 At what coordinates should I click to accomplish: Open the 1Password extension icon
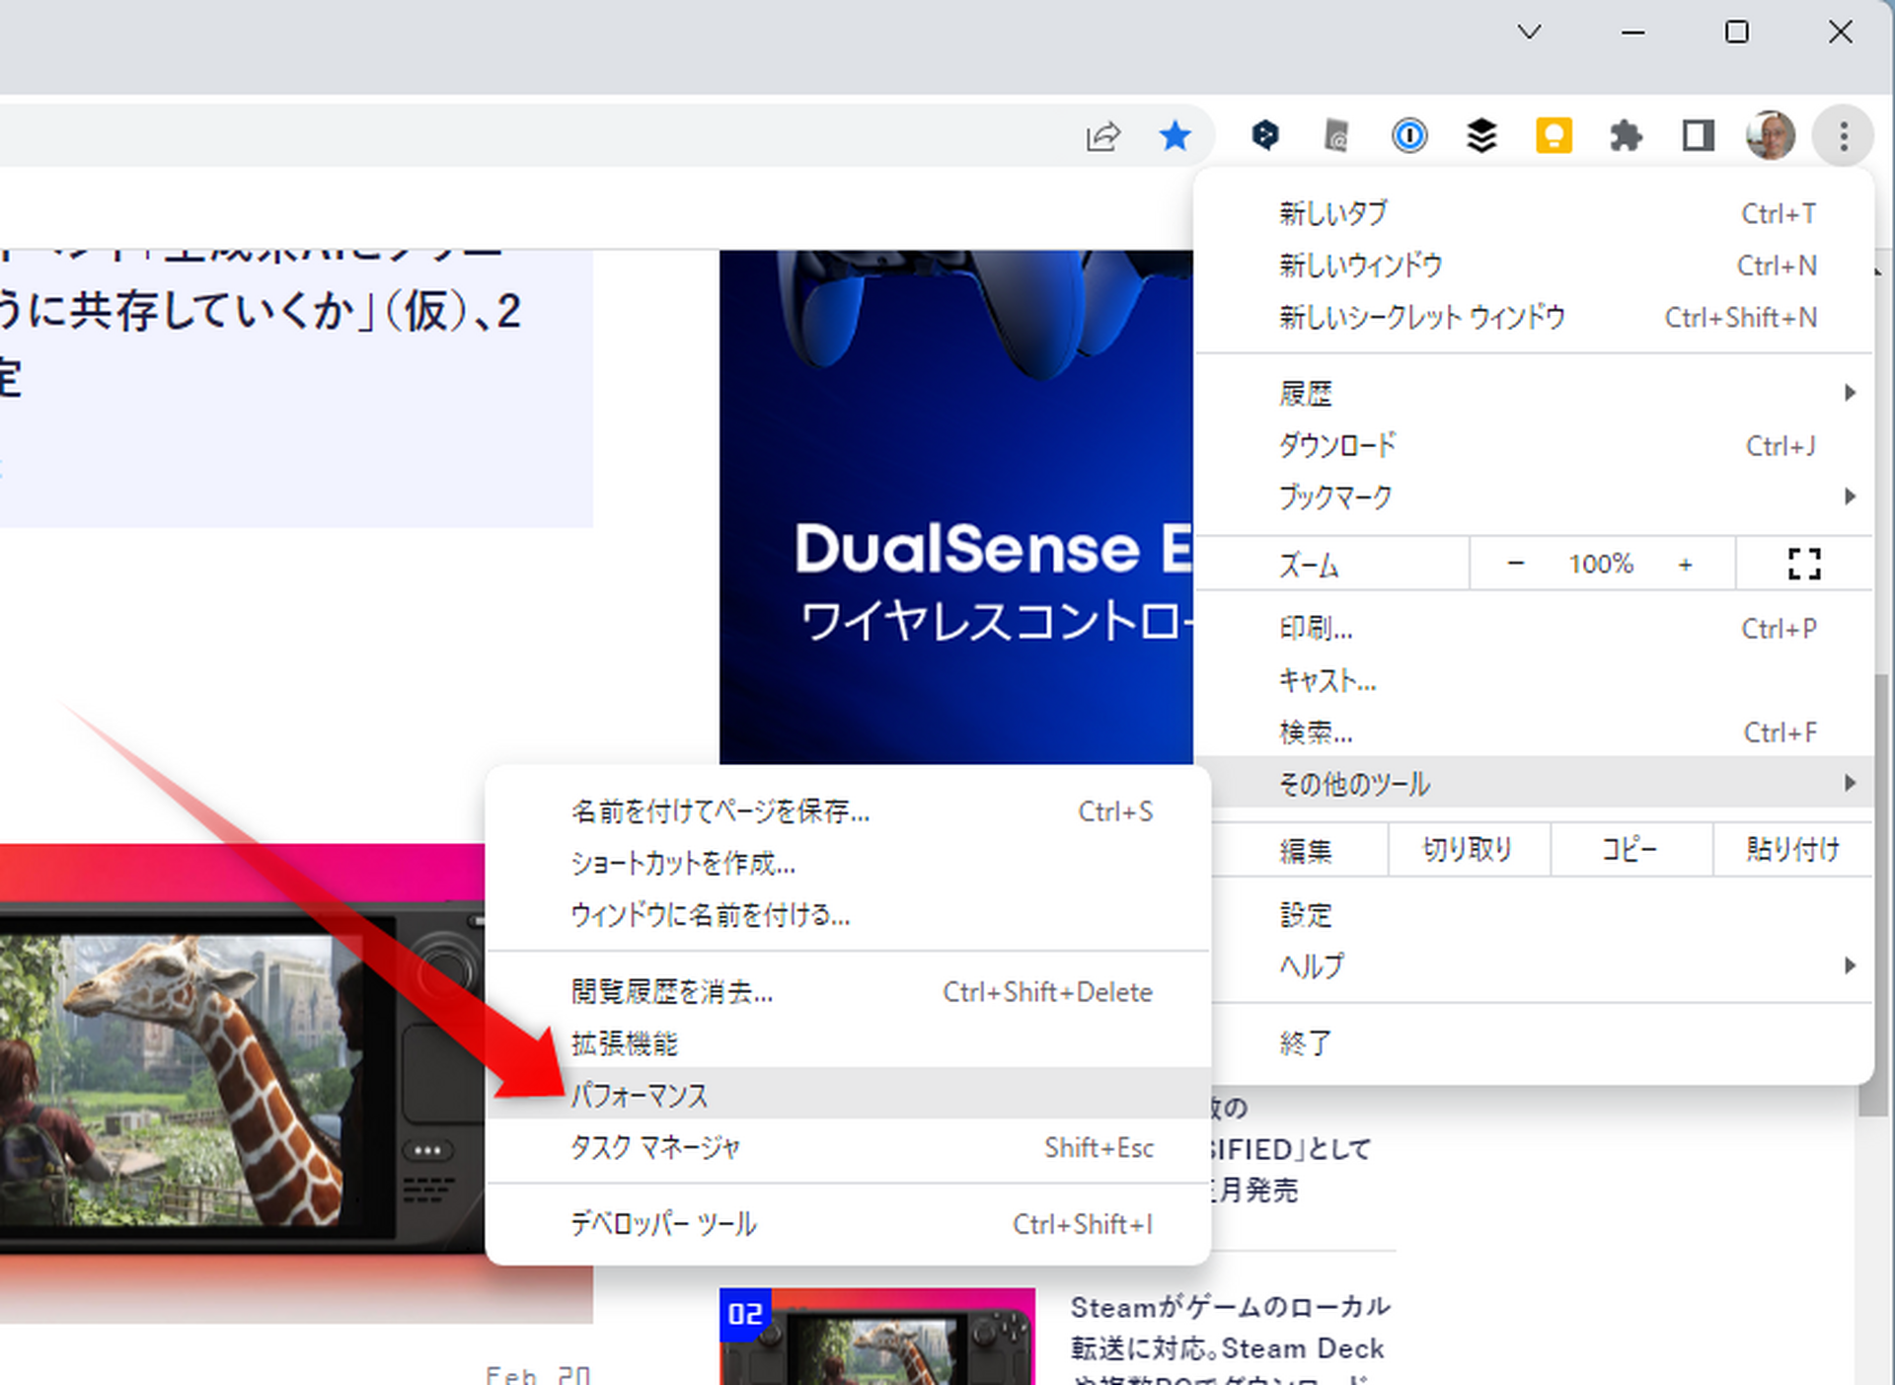tap(1408, 136)
